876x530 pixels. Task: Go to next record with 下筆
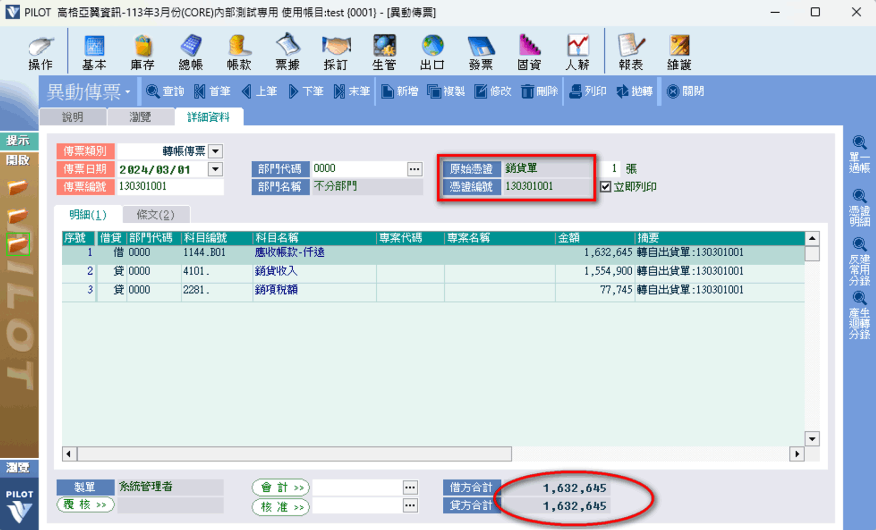[x=306, y=91]
